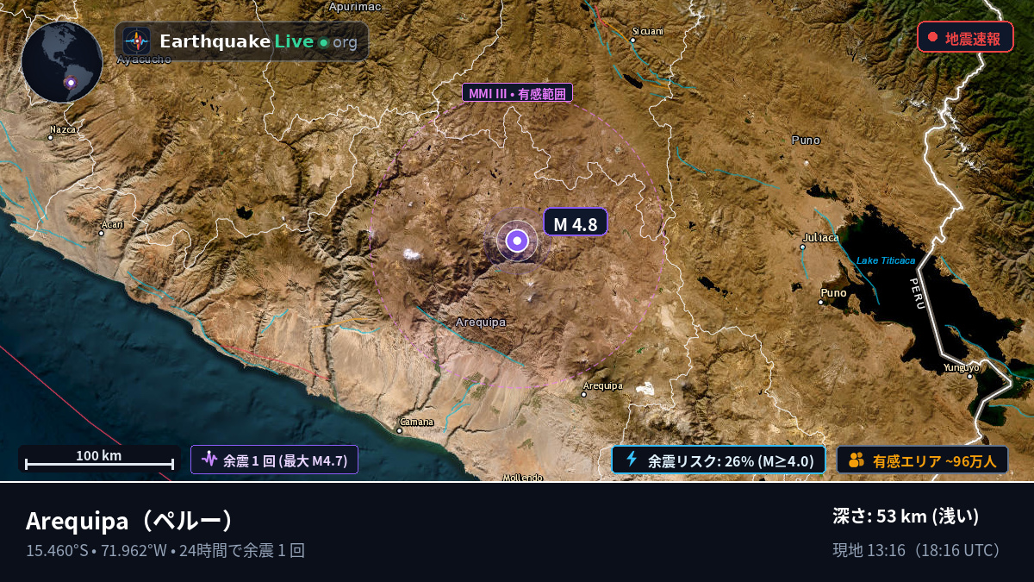
Task: Select the purple epicenter marker
Action: 517,241
